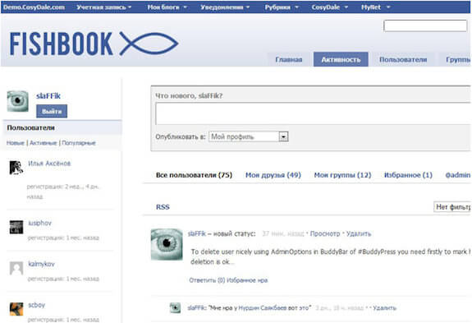
Task: Click the small avatar beside the comment
Action: pos(175,308)
